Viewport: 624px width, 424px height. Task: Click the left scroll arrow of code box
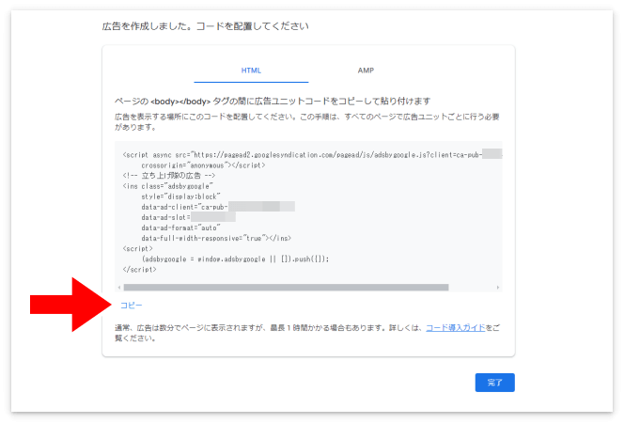[119, 288]
